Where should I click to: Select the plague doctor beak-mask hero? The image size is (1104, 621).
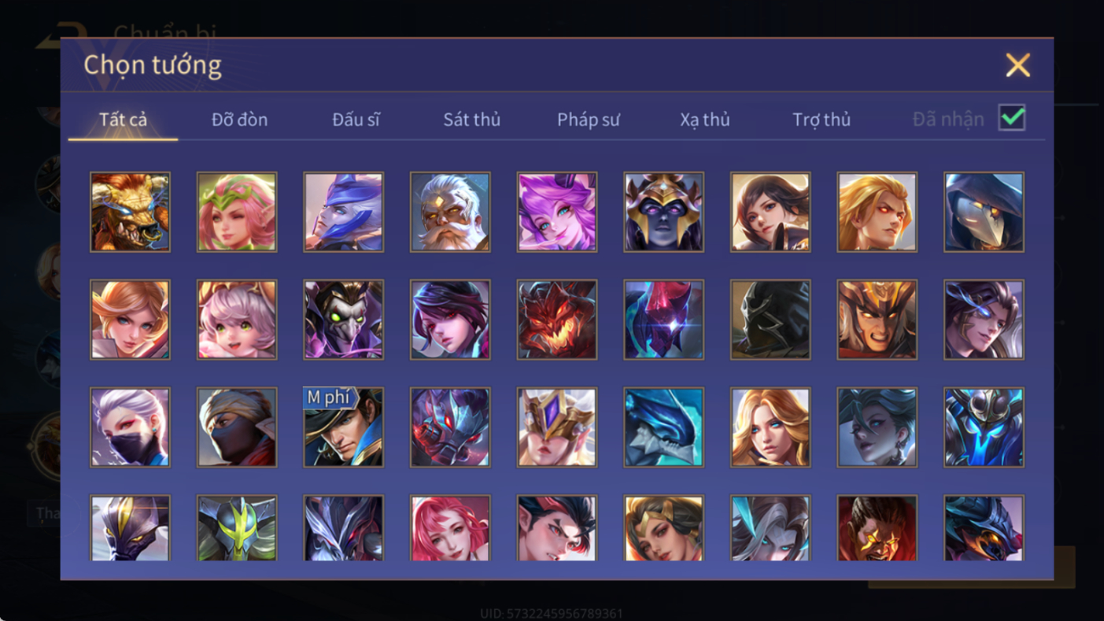click(x=984, y=212)
